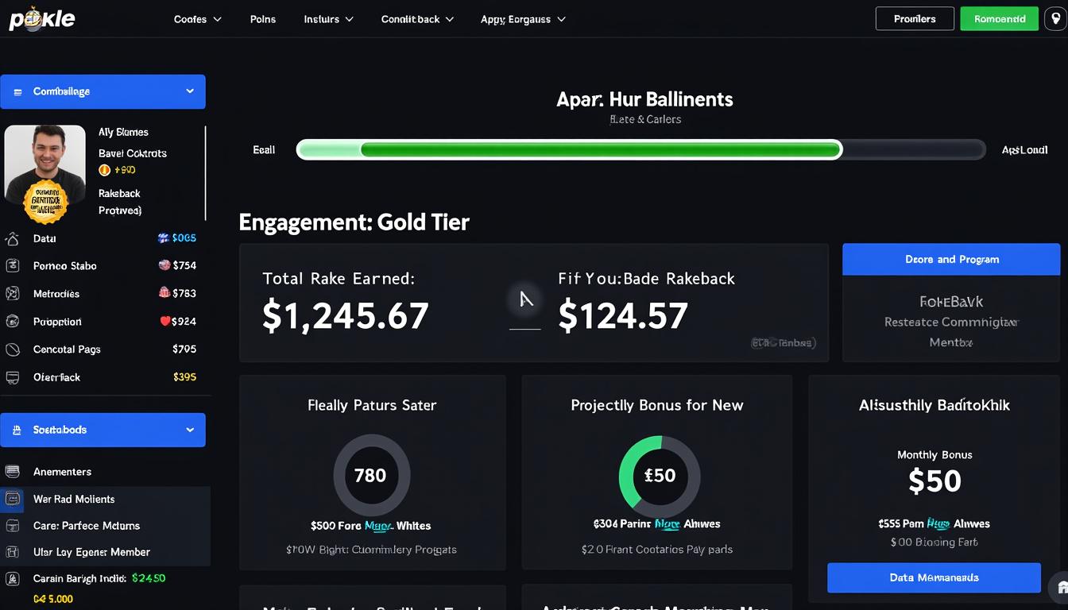Open Metrodies via its sidebar icon
1068x610 pixels.
pos(13,293)
